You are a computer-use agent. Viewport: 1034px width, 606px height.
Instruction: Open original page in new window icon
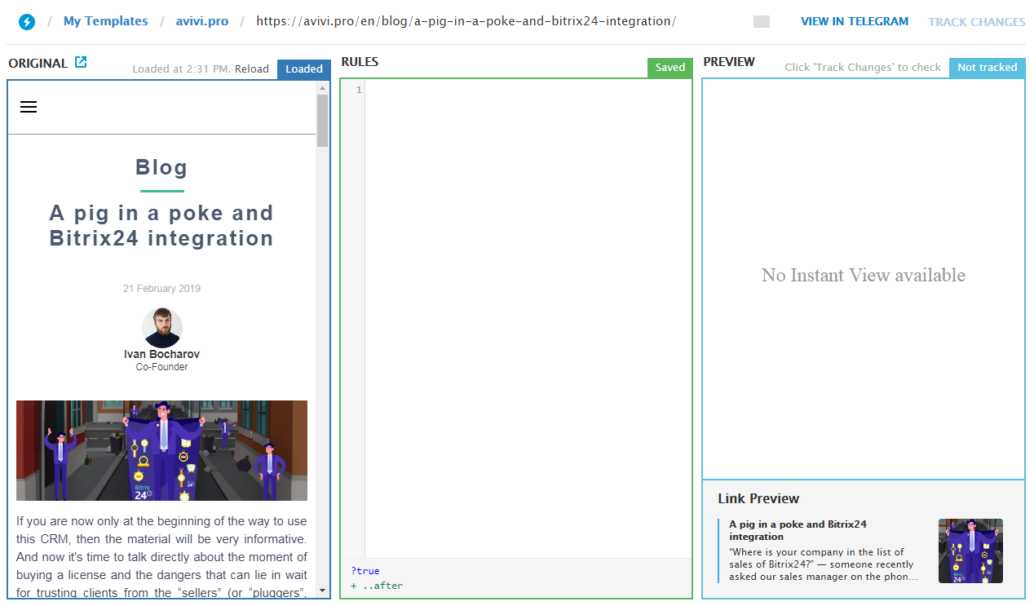[x=81, y=62]
